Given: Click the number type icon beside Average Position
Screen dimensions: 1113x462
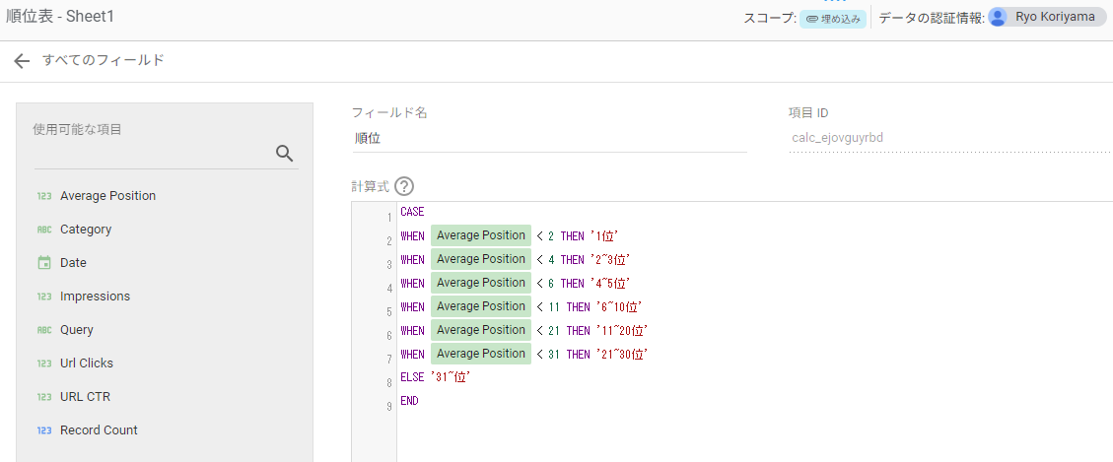Looking at the screenshot, I should pyautogui.click(x=43, y=196).
